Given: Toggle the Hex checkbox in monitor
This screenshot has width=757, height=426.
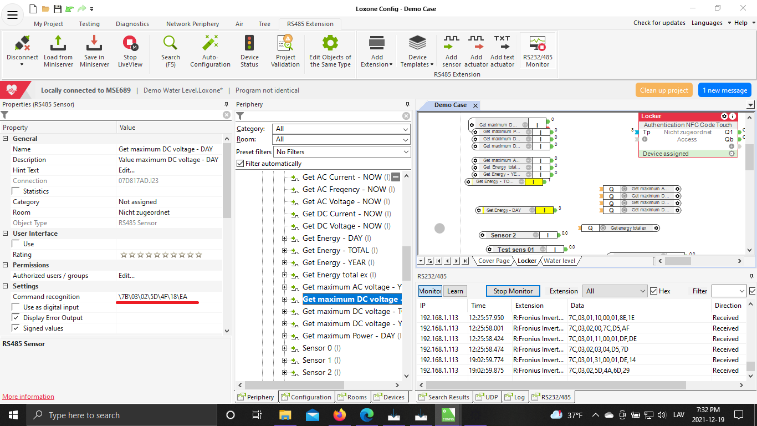Looking at the screenshot, I should 654,291.
